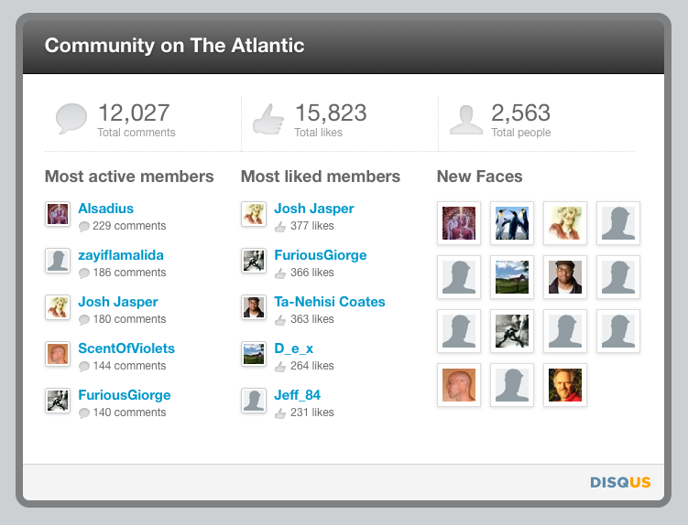Open FuriousGiorge link under Most liked members
Screen dimensions: 688x525
click(x=321, y=255)
